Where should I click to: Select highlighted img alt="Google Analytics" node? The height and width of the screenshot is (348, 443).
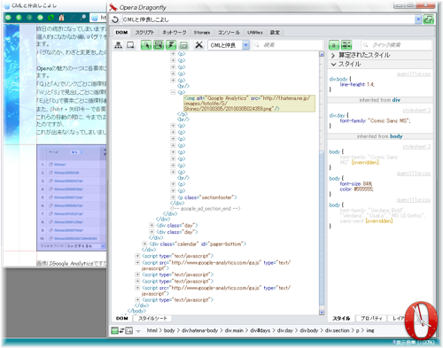click(249, 104)
